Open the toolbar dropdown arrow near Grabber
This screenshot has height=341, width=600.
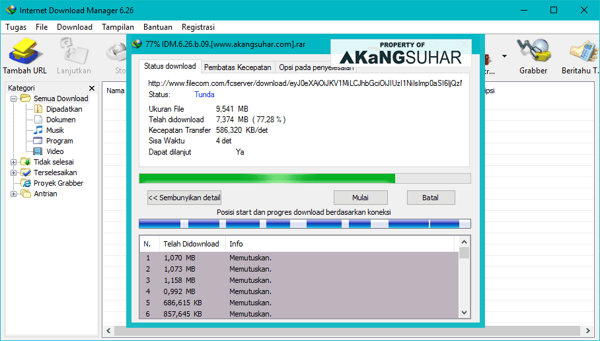(504, 56)
